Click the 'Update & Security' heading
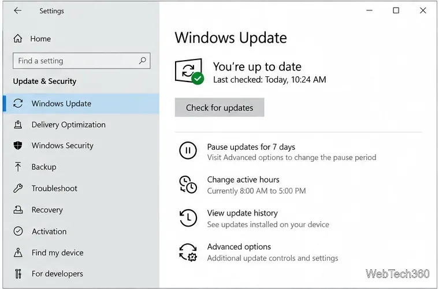439x289 pixels. tap(44, 81)
